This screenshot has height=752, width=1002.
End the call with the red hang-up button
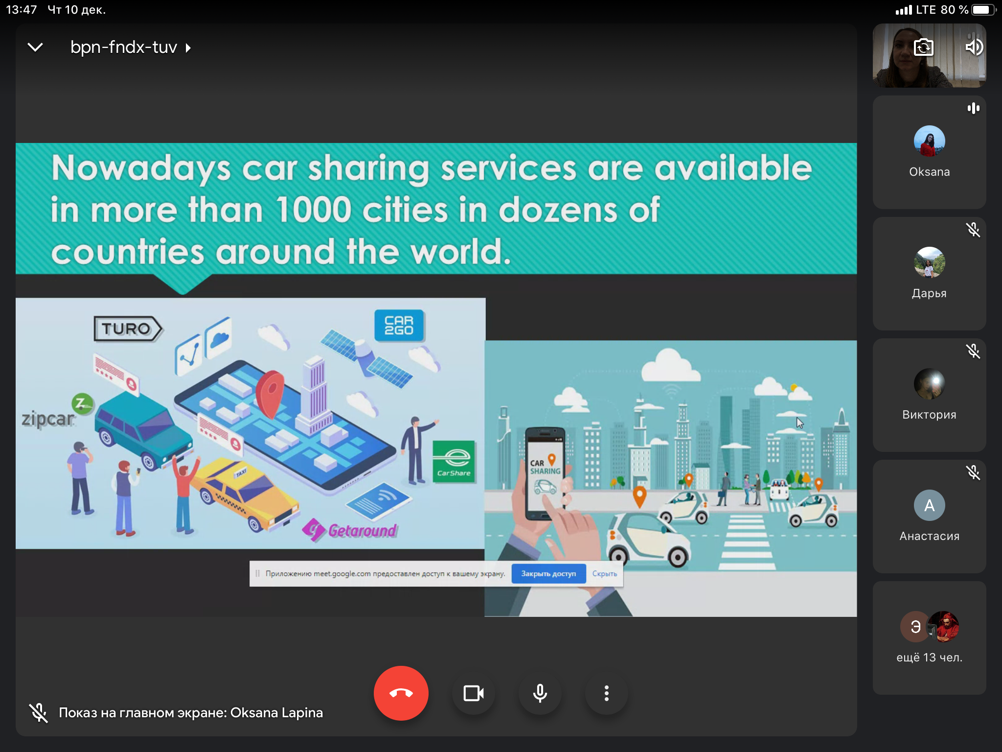point(401,693)
